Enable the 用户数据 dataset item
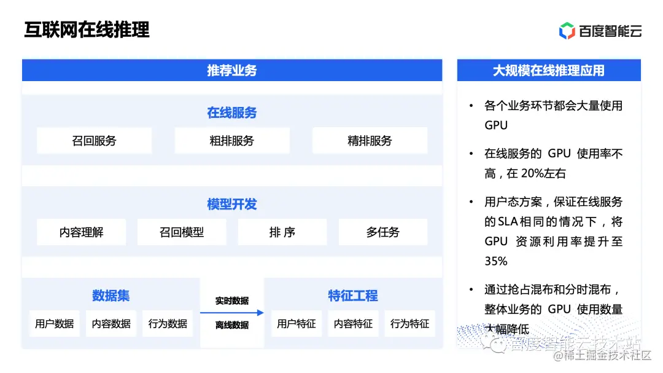Image resolution: width=663 pixels, height=373 pixels. 54,323
